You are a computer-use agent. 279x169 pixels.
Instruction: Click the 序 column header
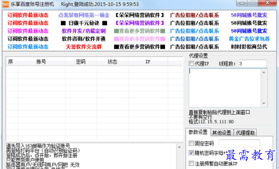(x=12, y=61)
